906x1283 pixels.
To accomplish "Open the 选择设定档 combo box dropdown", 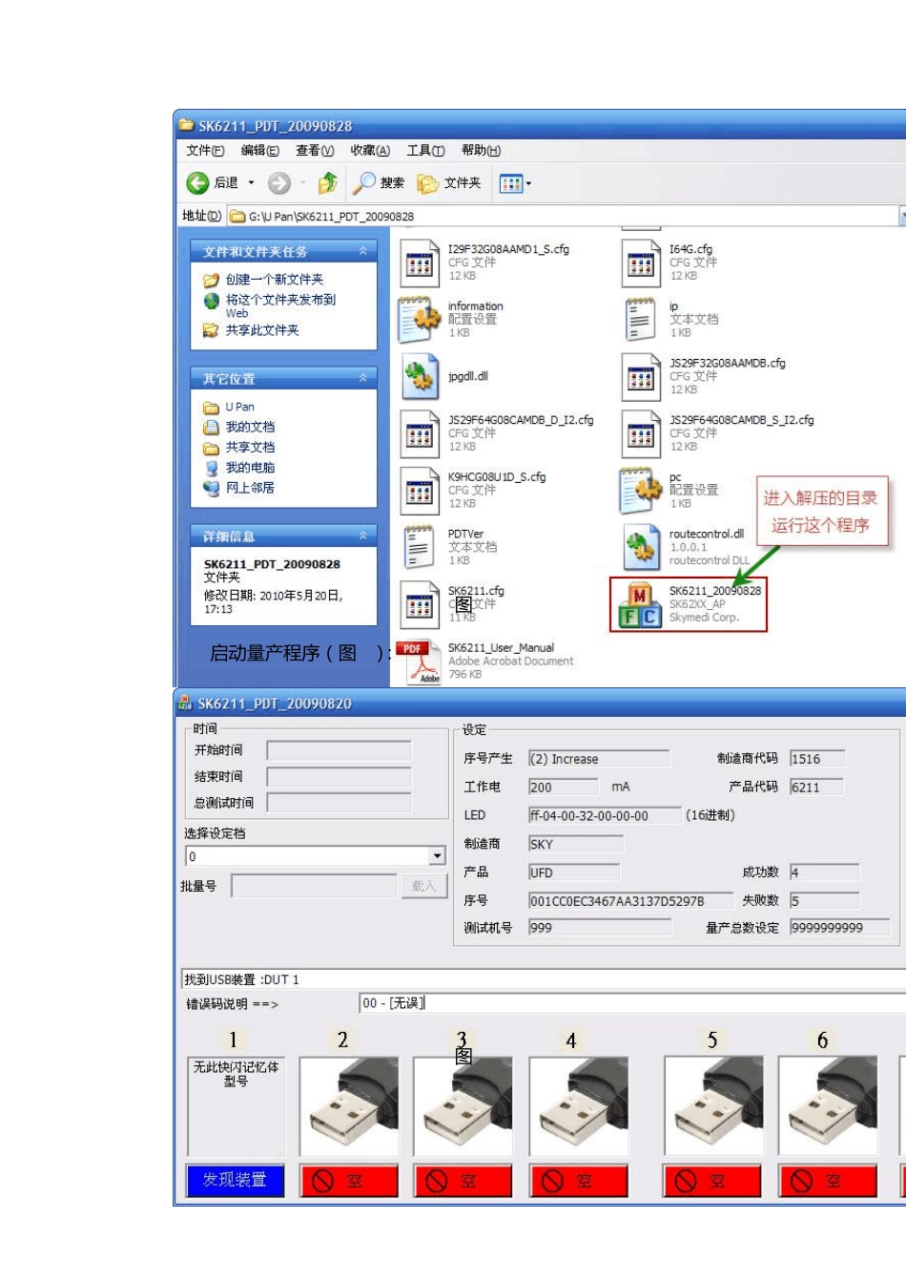I will pyautogui.click(x=437, y=856).
